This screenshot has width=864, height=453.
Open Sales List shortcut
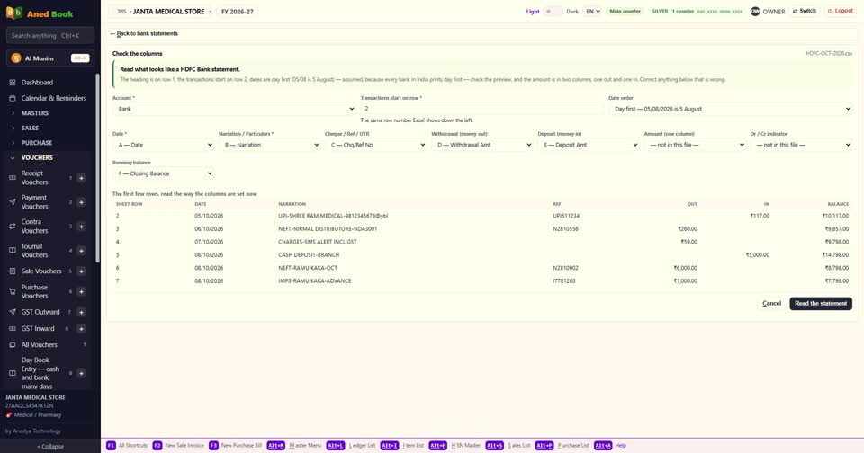point(508,445)
